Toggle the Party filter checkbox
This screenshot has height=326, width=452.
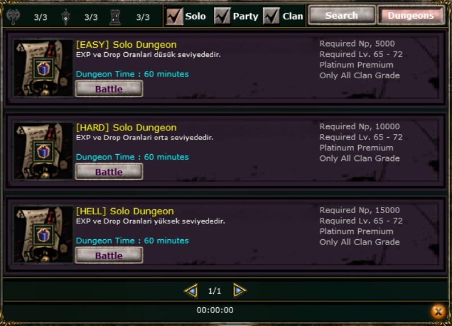(x=222, y=16)
